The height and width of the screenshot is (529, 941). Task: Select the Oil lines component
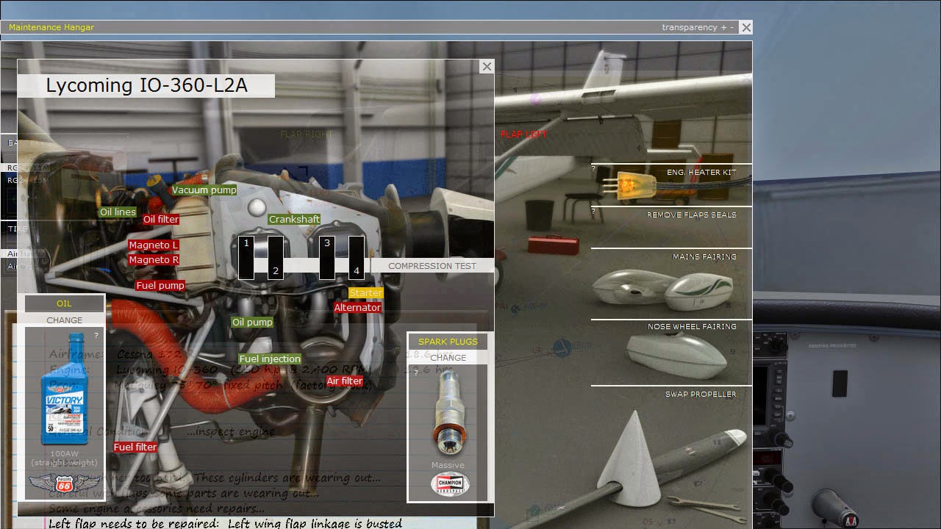click(118, 212)
